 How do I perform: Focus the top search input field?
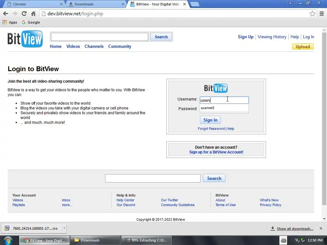[x=100, y=37]
